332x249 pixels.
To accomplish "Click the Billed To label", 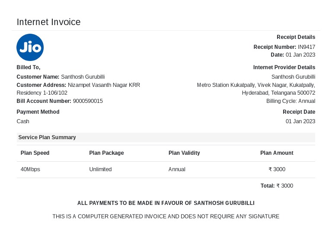I will [29, 67].
